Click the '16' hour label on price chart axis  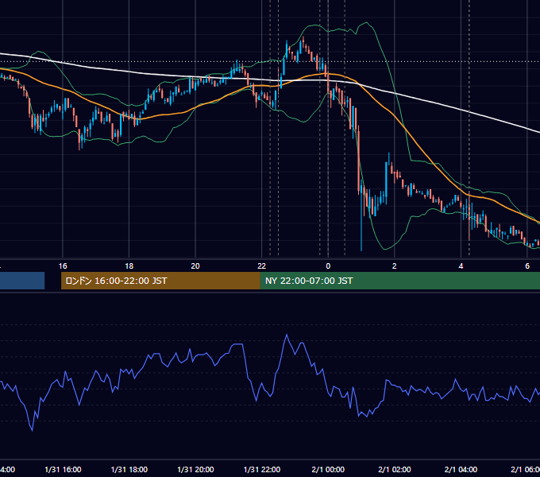pyautogui.click(x=63, y=266)
